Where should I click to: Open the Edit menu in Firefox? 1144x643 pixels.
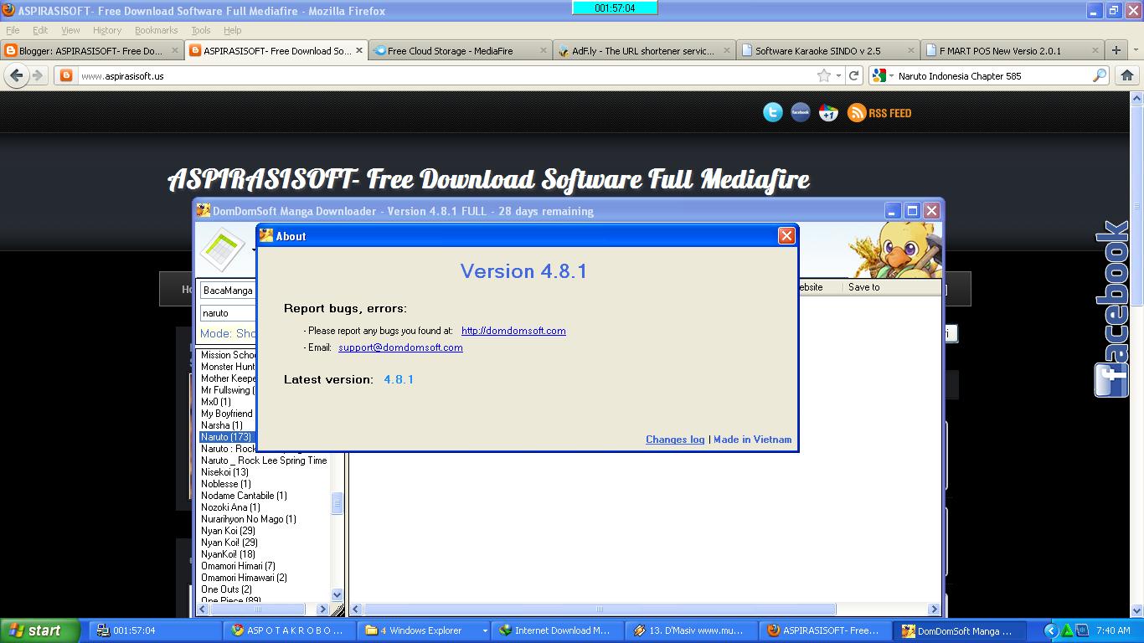coord(40,30)
